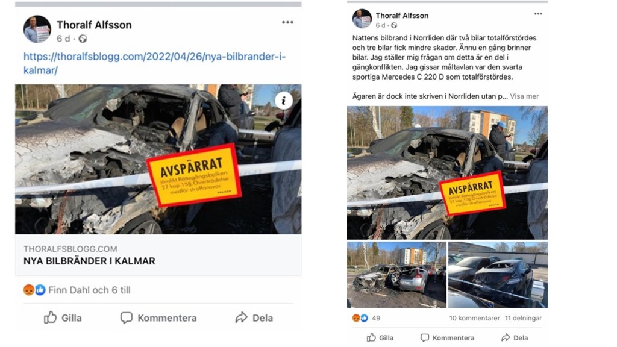Like the right post with Gilla
The height and width of the screenshot is (347, 617).
pos(380,337)
